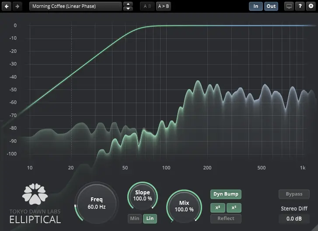
Task: Click the 100 frequency axis label
Action: click(x=166, y=168)
